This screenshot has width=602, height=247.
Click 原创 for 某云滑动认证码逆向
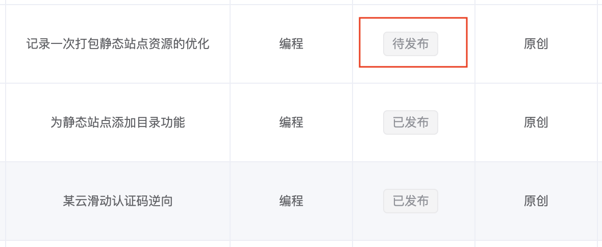[536, 201]
